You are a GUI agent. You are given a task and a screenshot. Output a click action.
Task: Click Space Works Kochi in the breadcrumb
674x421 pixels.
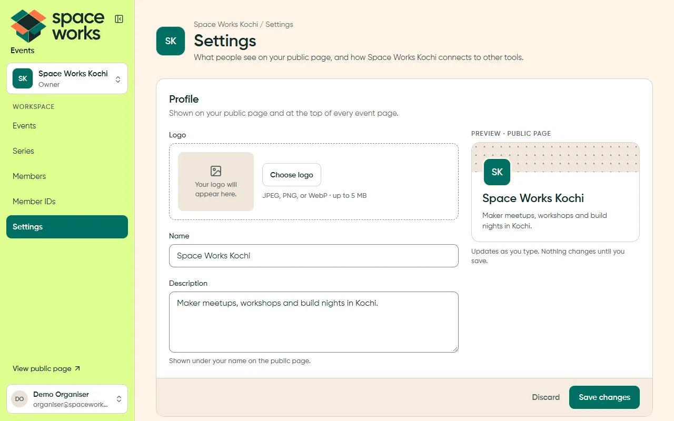click(x=226, y=24)
